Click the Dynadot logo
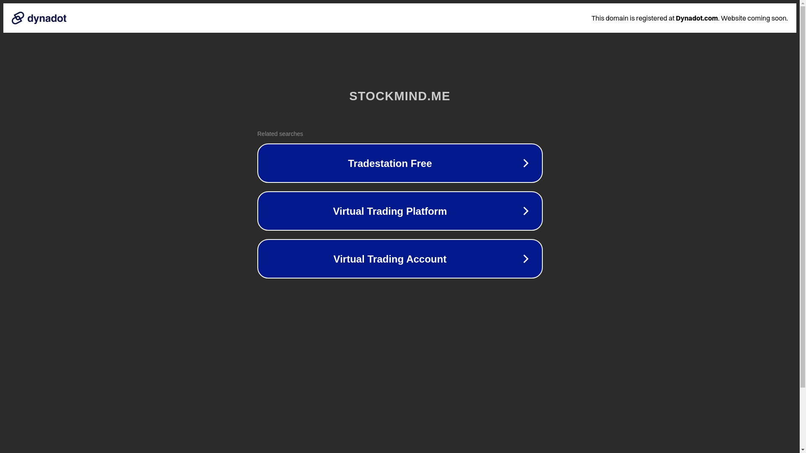 (x=39, y=18)
